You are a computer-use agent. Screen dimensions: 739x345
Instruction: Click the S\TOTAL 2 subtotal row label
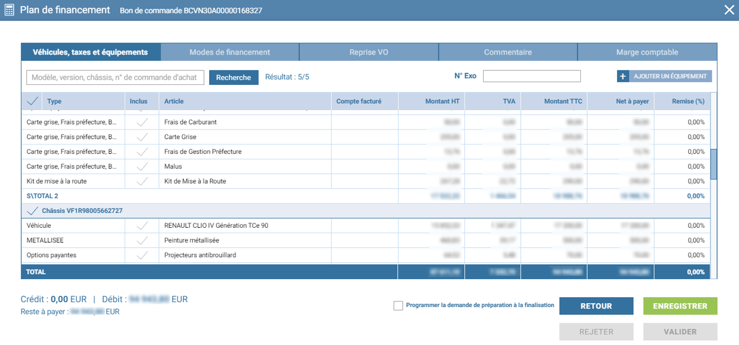(42, 196)
